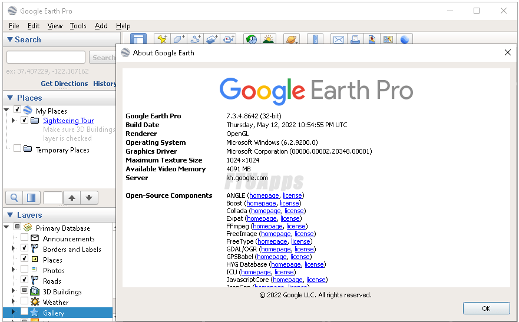Click the Print toolbar icon

coord(355,39)
